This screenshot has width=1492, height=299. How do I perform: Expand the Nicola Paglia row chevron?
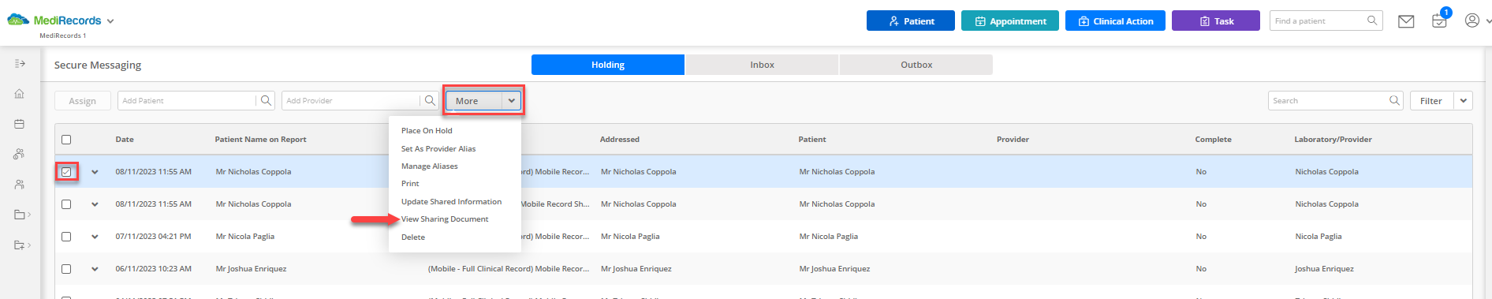pos(95,237)
